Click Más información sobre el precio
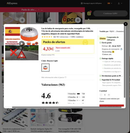 point(53,77)
